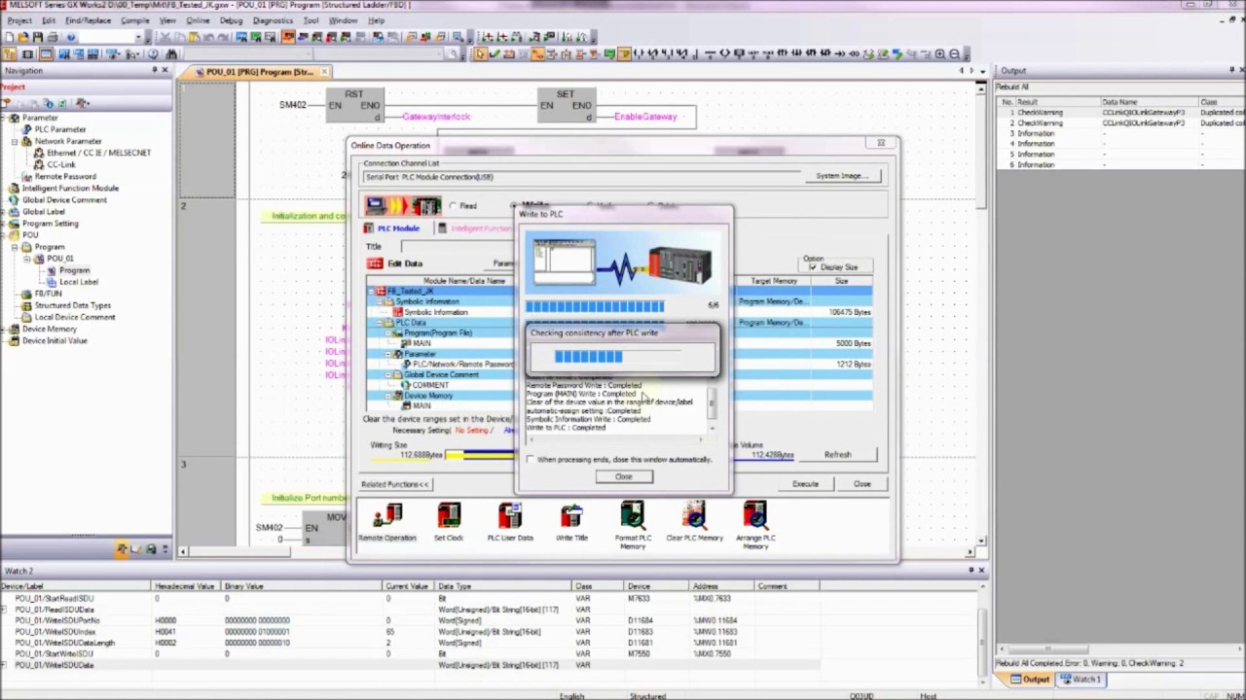1246x700 pixels.
Task: Collapse Network Parameter in Navigation tree
Action: (15, 141)
